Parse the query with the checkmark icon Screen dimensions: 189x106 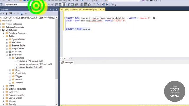tap(53, 4)
